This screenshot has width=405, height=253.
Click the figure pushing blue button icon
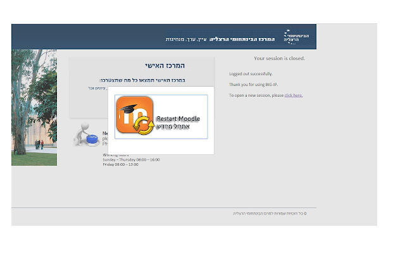(87, 134)
